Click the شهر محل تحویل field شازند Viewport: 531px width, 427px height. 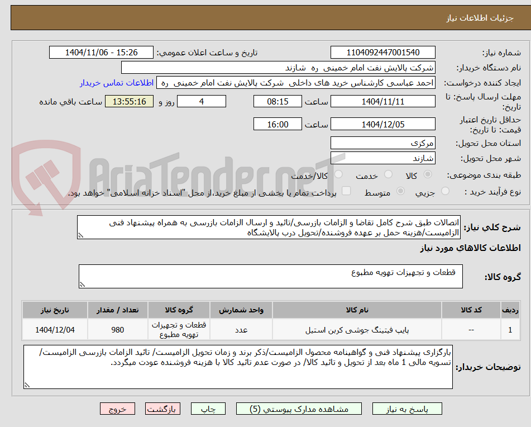pos(383,158)
